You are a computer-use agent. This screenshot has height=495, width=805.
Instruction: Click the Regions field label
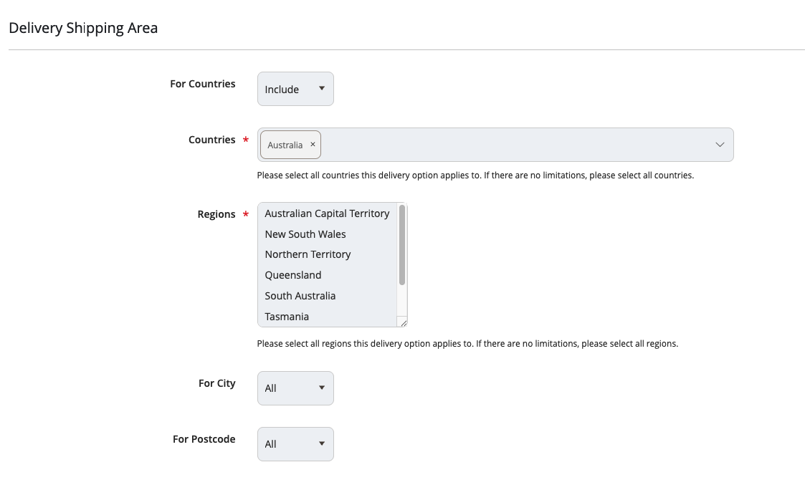[216, 214]
